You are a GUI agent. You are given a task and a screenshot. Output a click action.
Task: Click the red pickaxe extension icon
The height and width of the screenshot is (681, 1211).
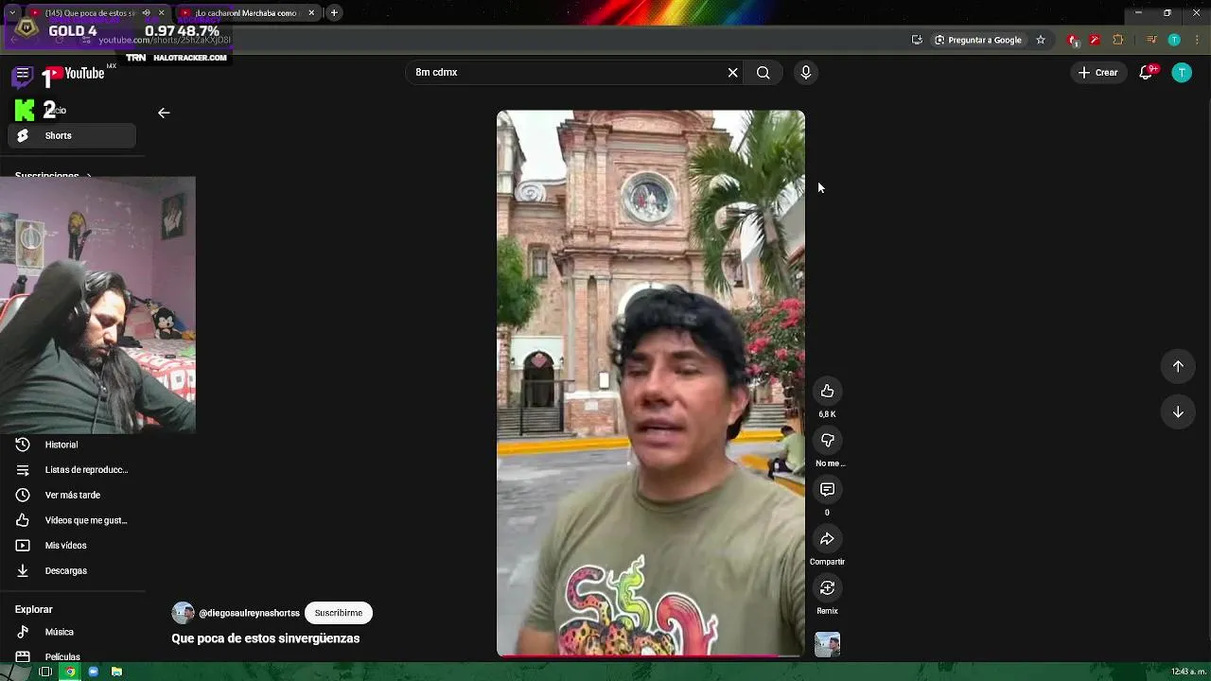point(1095,40)
